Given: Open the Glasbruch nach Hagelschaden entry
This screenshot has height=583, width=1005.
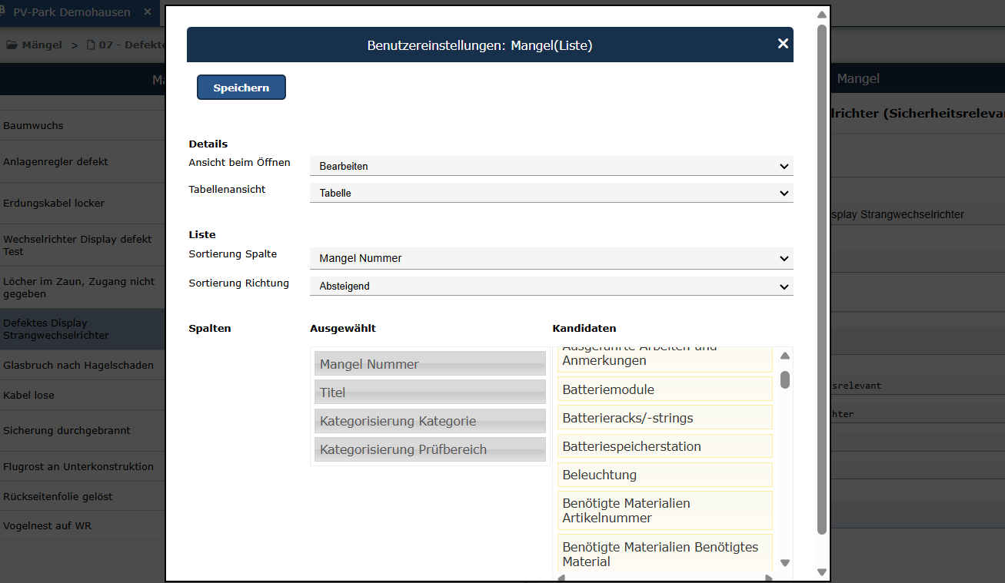Looking at the screenshot, I should (82, 365).
